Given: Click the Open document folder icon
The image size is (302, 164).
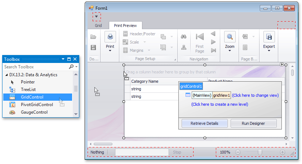Looking at the screenshot, I should [x=93, y=37].
